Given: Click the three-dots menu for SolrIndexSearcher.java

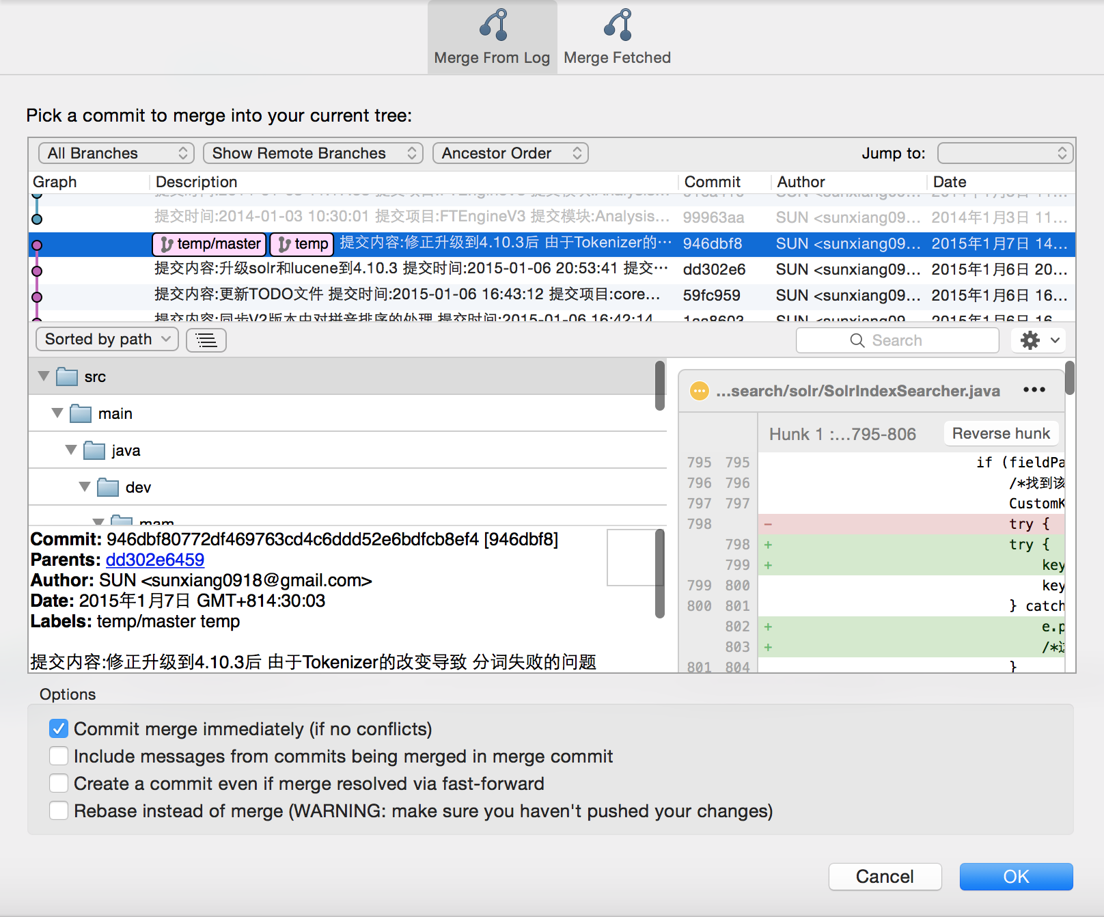Looking at the screenshot, I should 1034,389.
